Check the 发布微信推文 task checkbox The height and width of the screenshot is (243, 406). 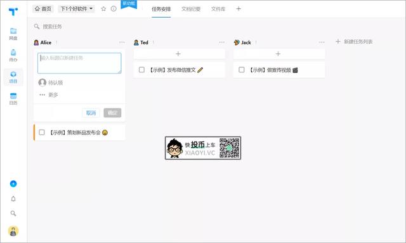pyautogui.click(x=141, y=70)
